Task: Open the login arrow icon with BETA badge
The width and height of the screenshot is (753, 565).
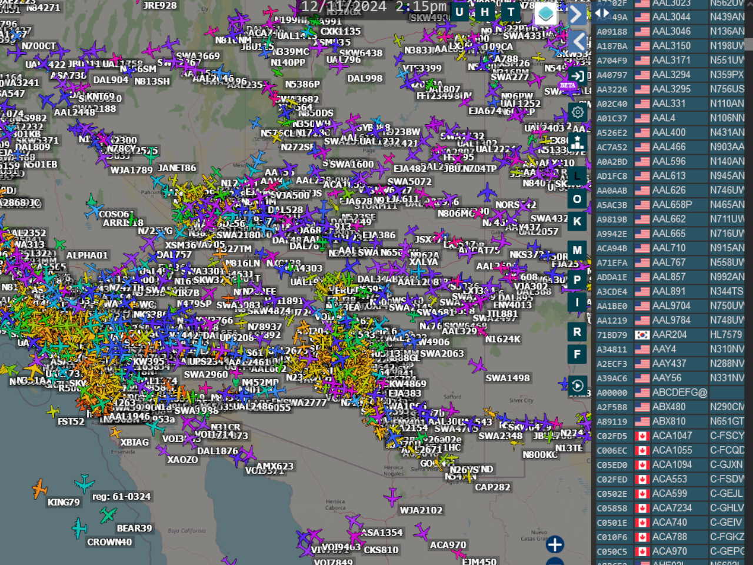Action: click(x=577, y=76)
